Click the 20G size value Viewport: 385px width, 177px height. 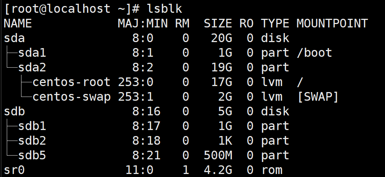point(221,38)
